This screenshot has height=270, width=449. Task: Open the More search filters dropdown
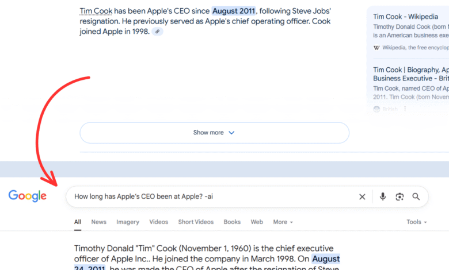[x=283, y=222]
